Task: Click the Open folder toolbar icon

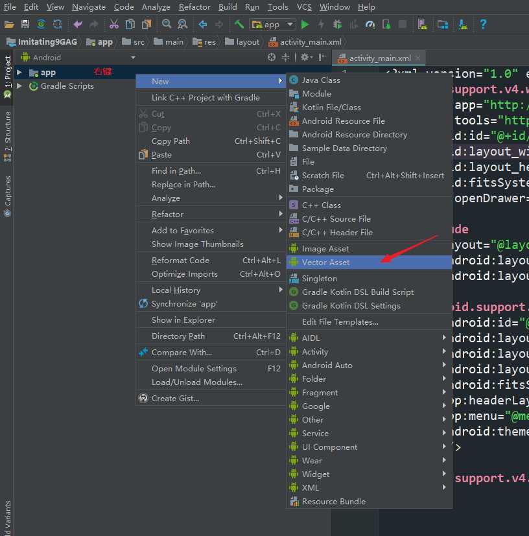Action: [9, 24]
